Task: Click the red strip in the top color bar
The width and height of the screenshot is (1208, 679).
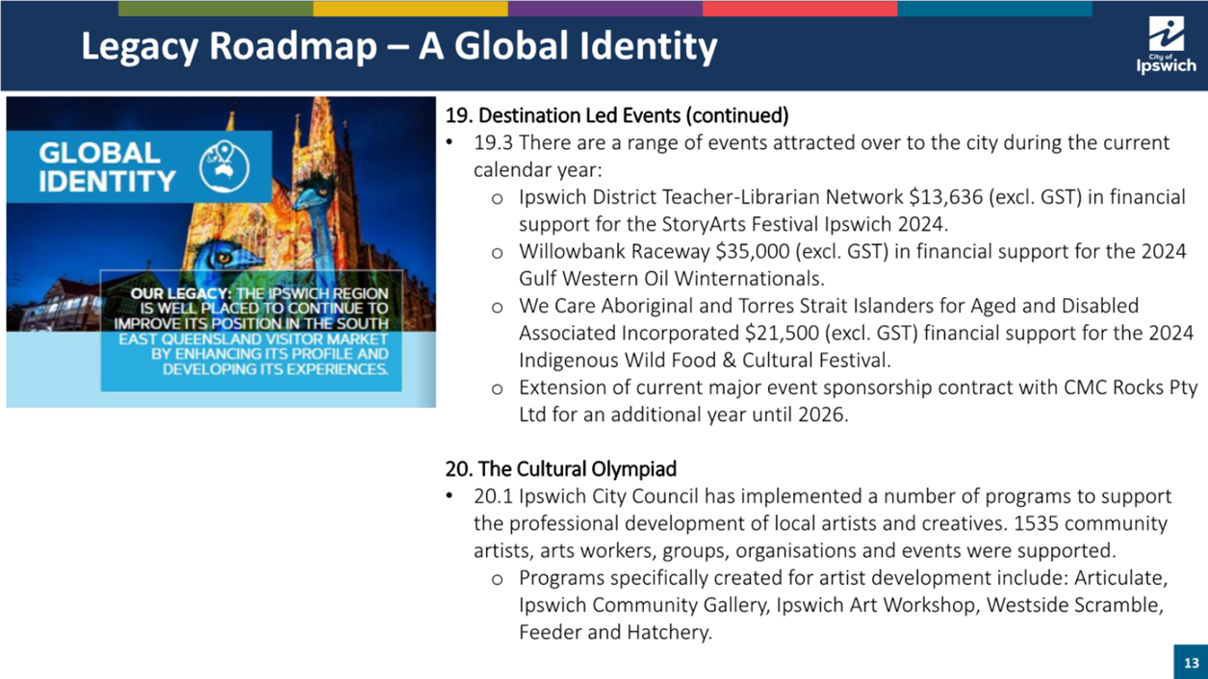Action: click(800, 8)
